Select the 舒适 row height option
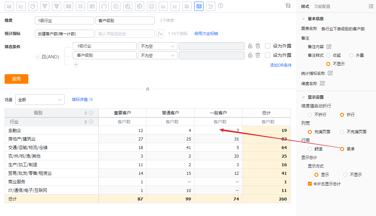Screen dimensions: 376x216 [x=310, y=149]
